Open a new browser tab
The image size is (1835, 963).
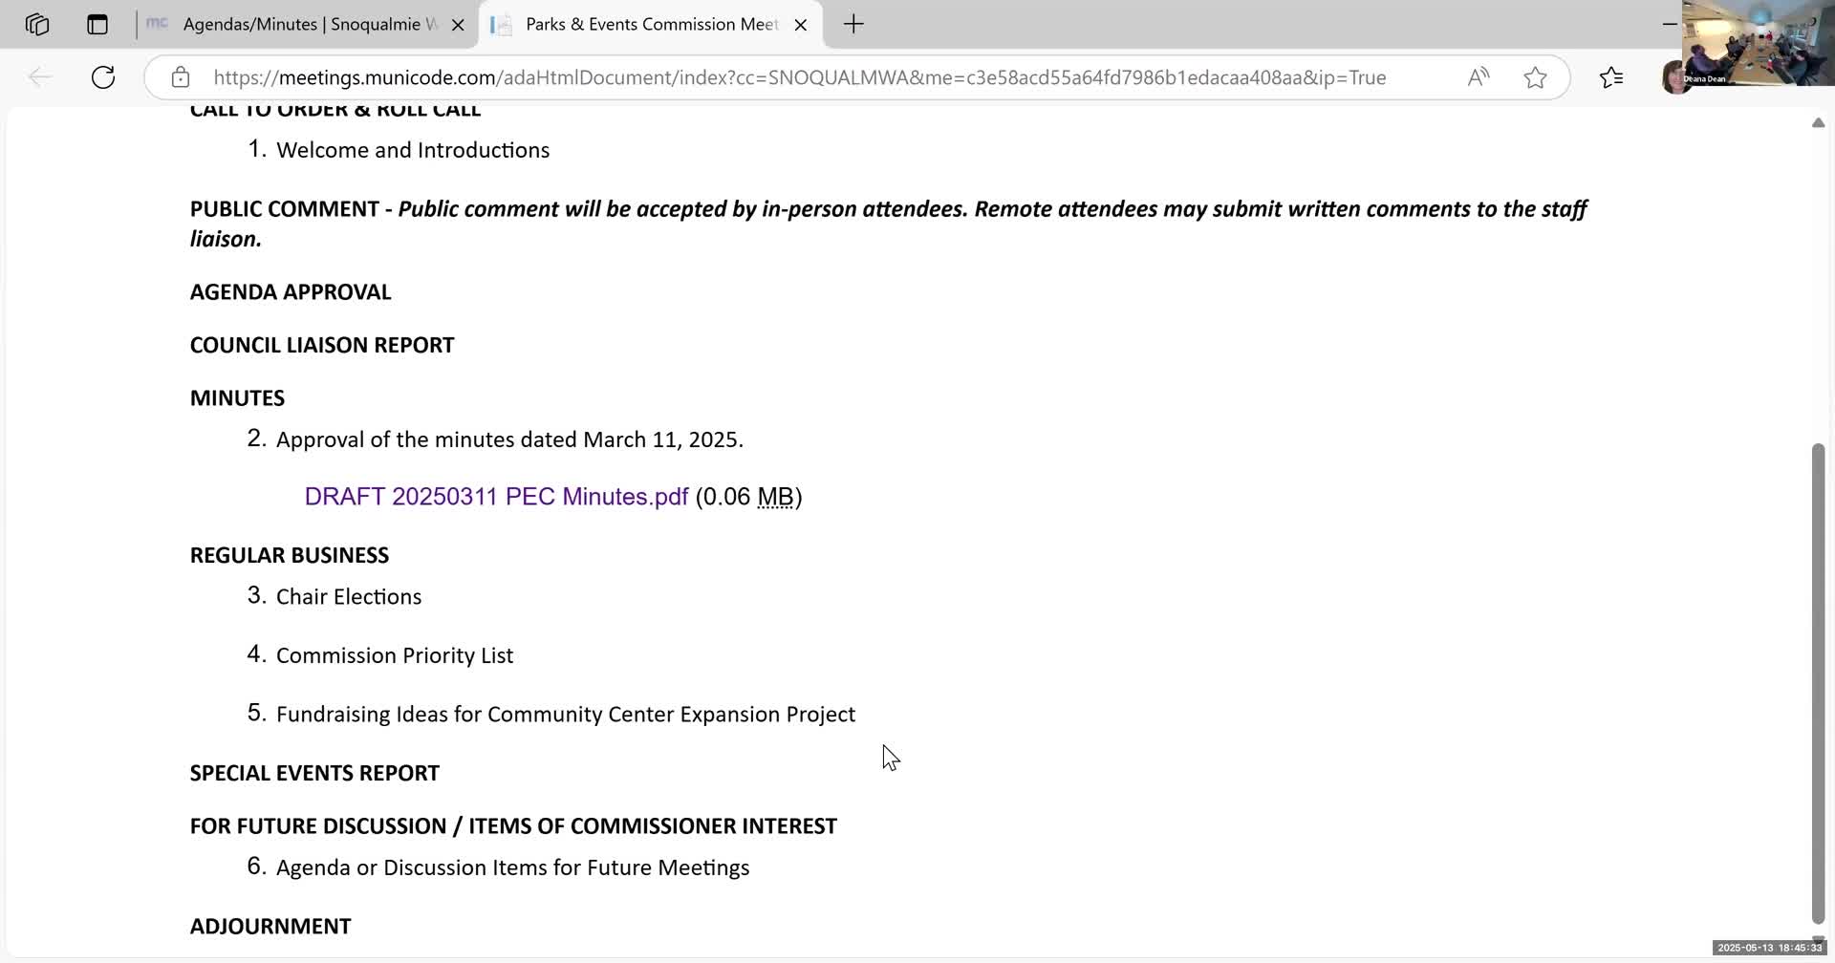click(853, 24)
